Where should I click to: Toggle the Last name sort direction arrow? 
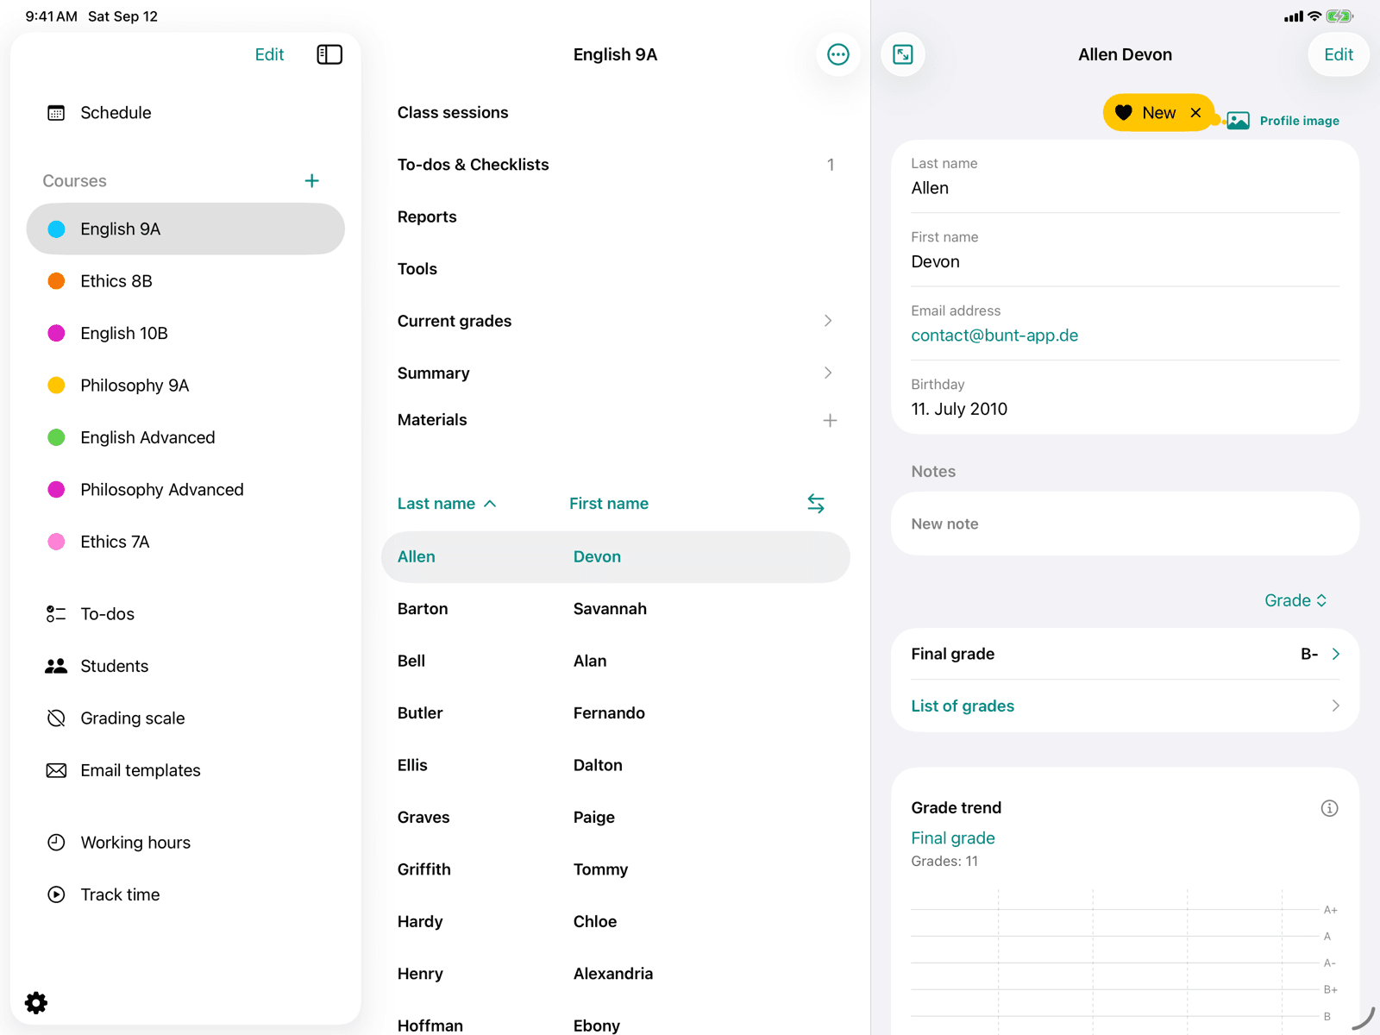pos(490,504)
